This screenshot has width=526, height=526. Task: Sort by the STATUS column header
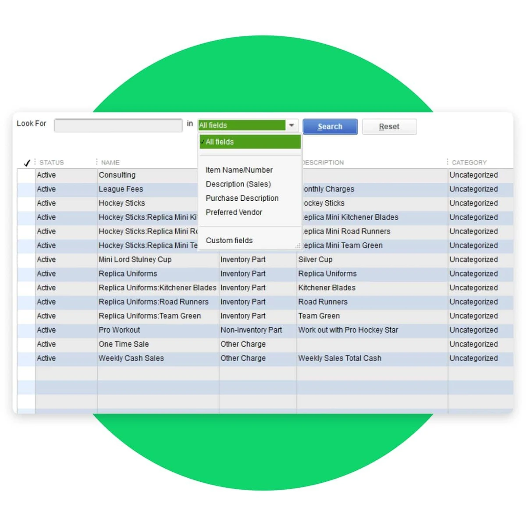click(52, 162)
